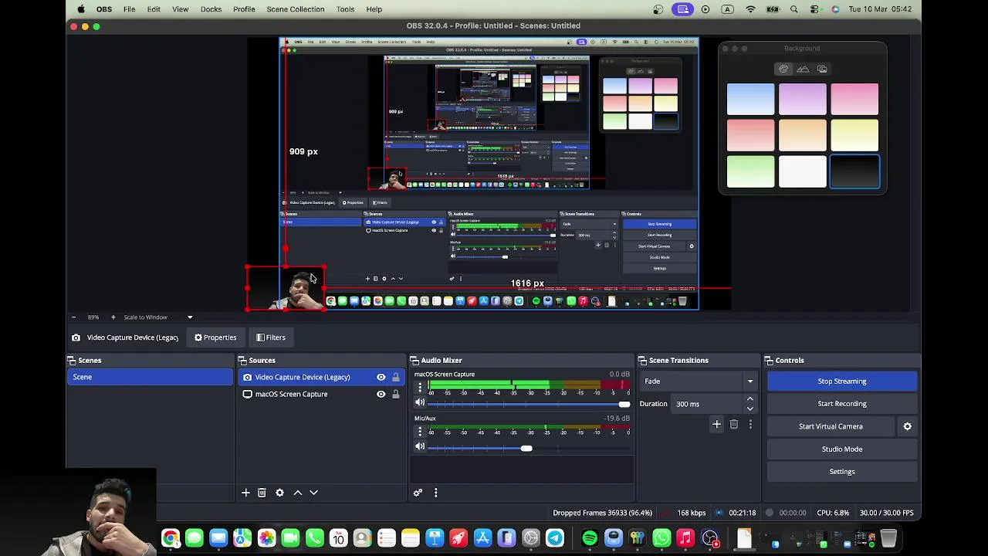The height and width of the screenshot is (556, 988).
Task: Open Spotify from the Dock
Action: (x=589, y=538)
